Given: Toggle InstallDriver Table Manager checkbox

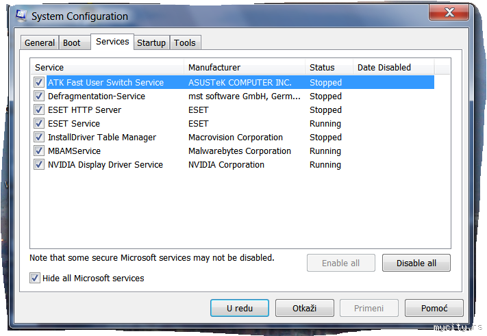Looking at the screenshot, I should click(x=39, y=138).
